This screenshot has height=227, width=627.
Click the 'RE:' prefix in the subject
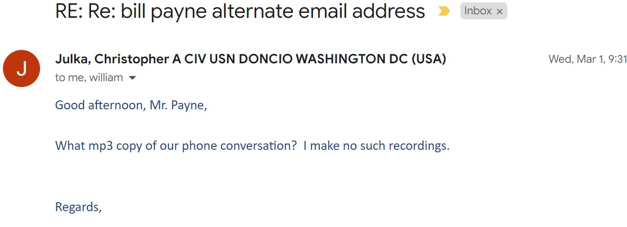(69, 11)
